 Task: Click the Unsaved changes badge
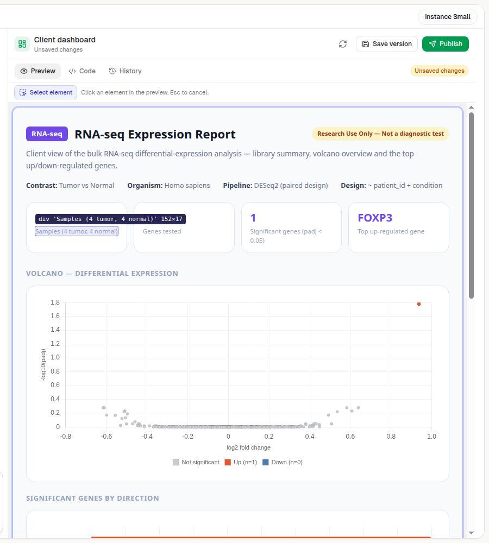pos(439,71)
